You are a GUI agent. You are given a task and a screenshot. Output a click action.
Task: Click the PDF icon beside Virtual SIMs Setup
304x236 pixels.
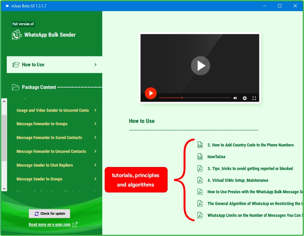click(200, 180)
